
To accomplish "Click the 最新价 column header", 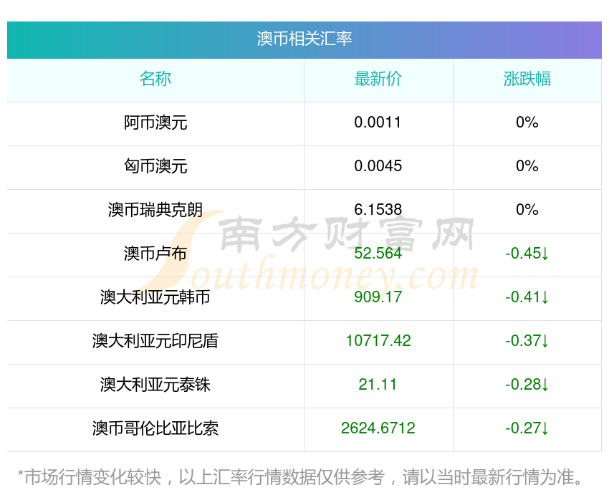I will point(378,79).
